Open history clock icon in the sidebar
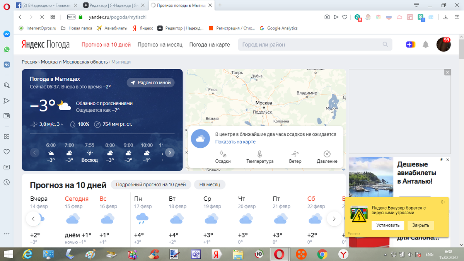Image resolution: width=464 pixels, height=261 pixels. (7, 182)
